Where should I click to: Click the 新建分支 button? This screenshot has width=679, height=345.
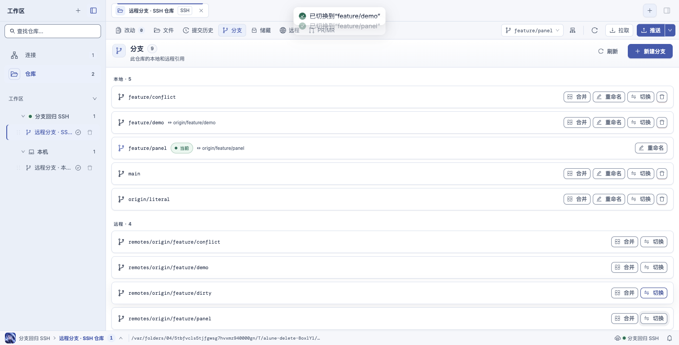click(x=650, y=52)
